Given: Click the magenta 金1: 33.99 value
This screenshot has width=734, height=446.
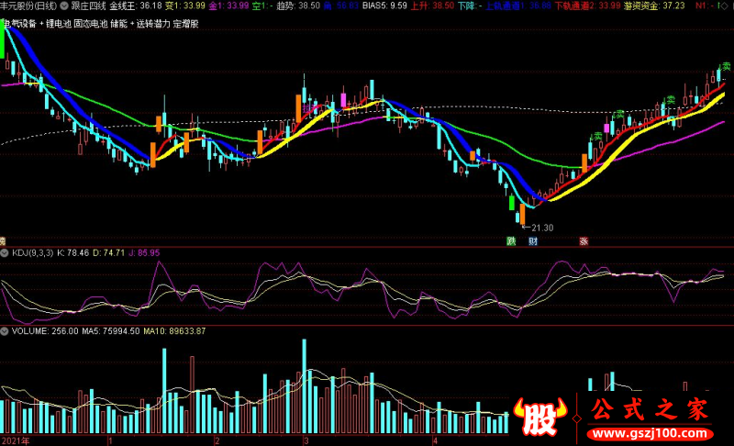Looking at the screenshot, I should [228, 6].
